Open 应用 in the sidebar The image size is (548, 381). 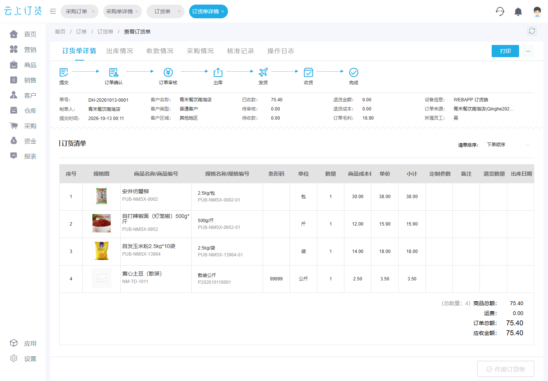click(23, 343)
